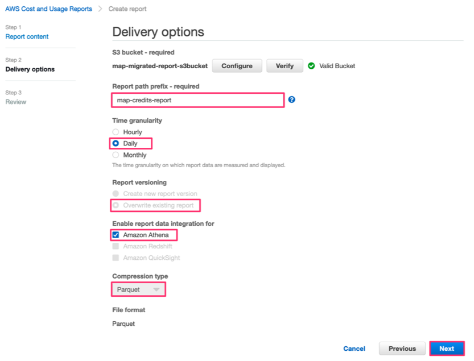The width and height of the screenshot is (474, 361).
Task: Select Overwrite existing report option
Action: pyautogui.click(x=116, y=205)
